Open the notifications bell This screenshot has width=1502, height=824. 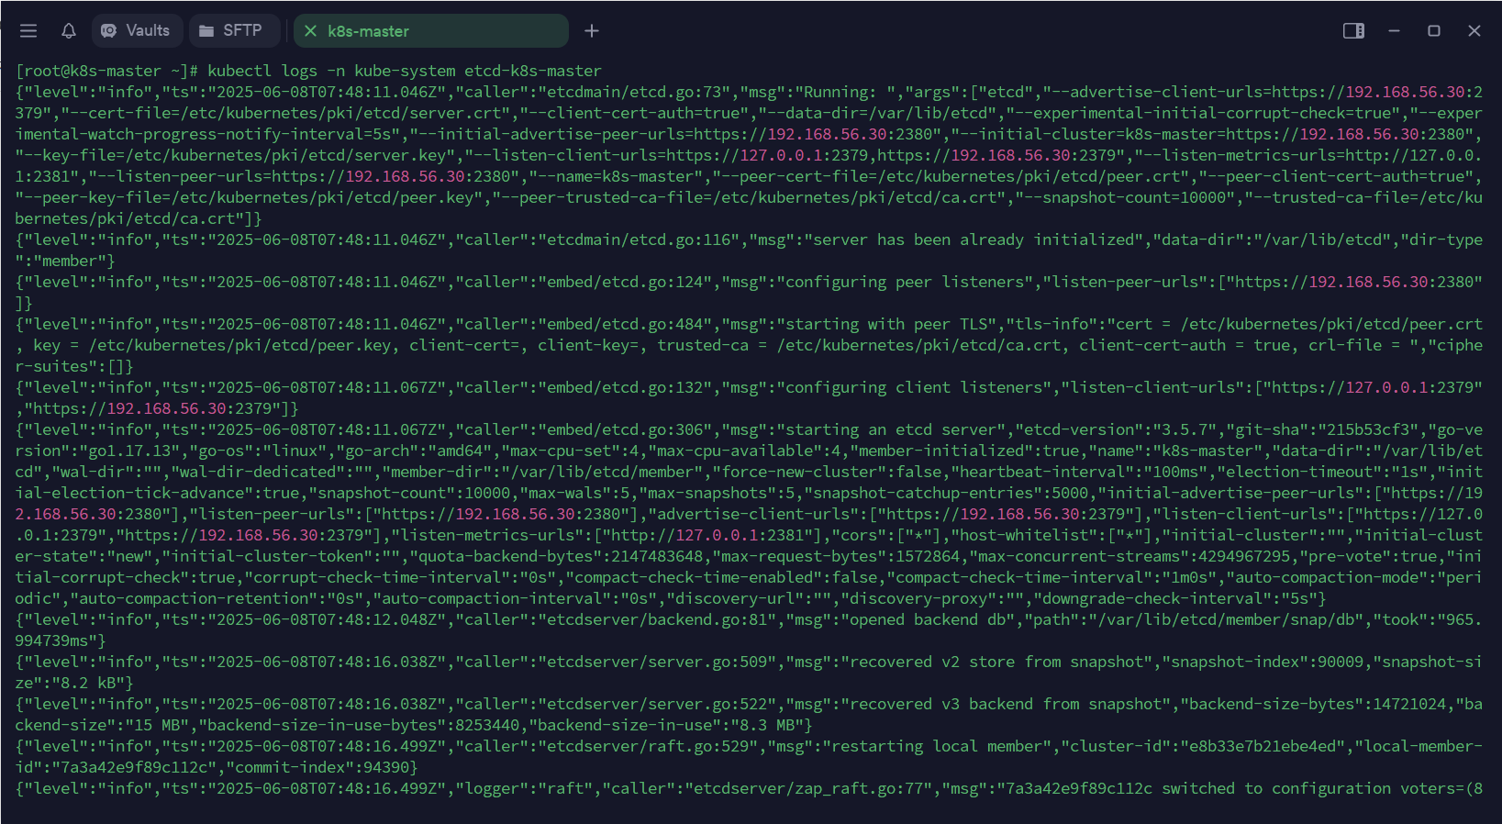pyautogui.click(x=69, y=31)
